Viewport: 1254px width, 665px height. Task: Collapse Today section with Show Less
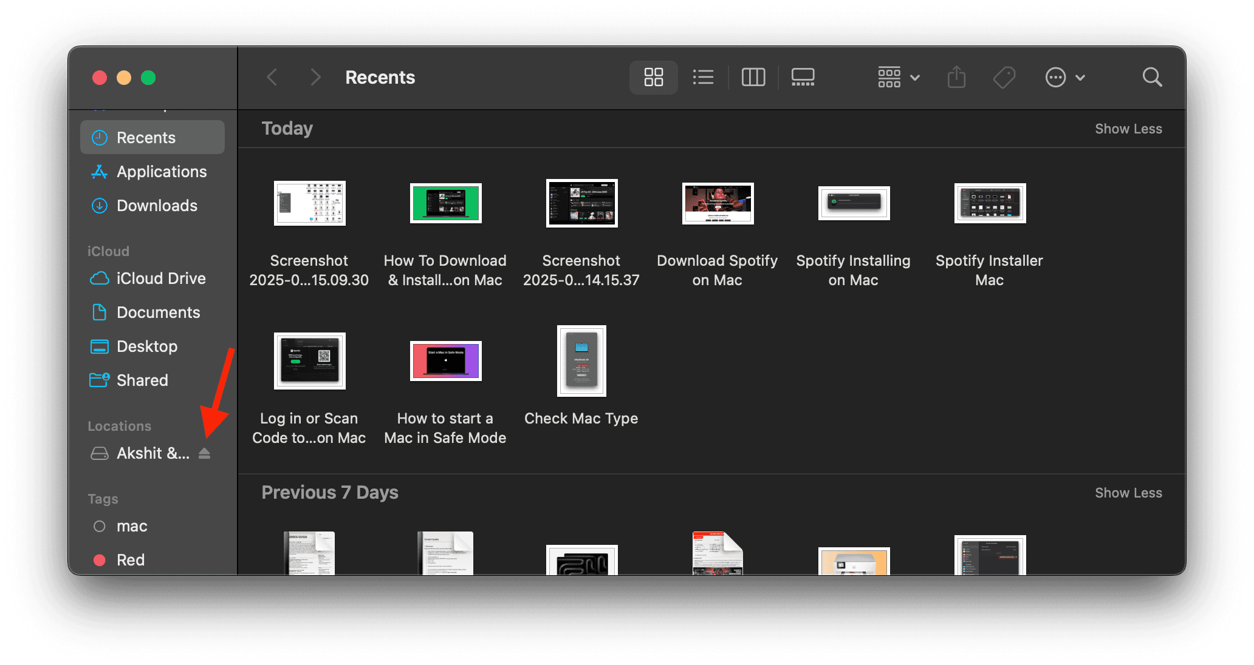pos(1128,129)
